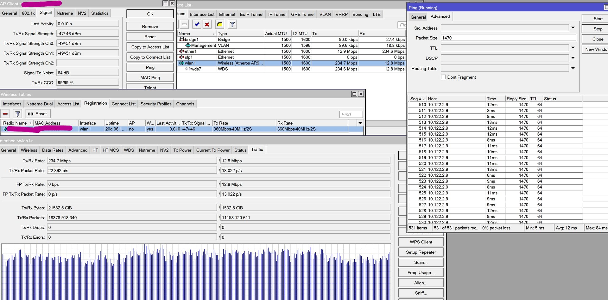Enable the Dont Fragment checkbox
The image size is (608, 300).
click(x=443, y=77)
